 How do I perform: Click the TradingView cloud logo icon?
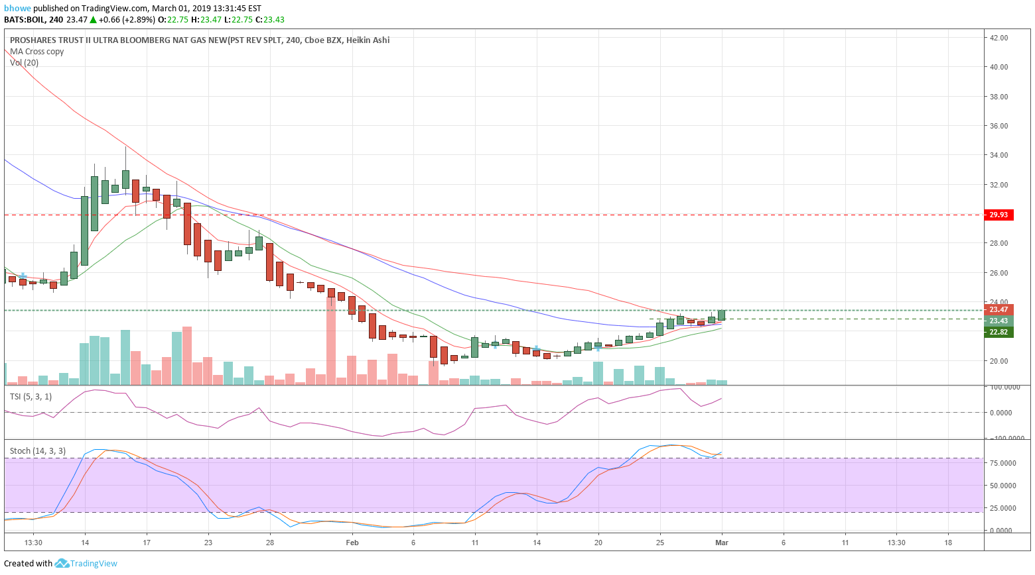point(62,564)
